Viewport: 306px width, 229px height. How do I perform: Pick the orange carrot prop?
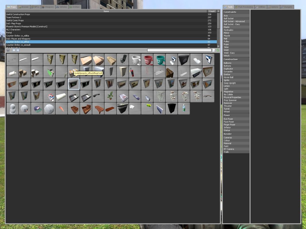(x=61, y=109)
